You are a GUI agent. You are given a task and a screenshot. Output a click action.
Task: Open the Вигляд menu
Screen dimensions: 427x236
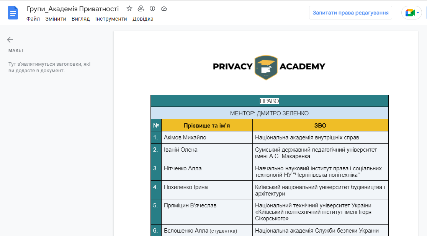[x=80, y=19]
